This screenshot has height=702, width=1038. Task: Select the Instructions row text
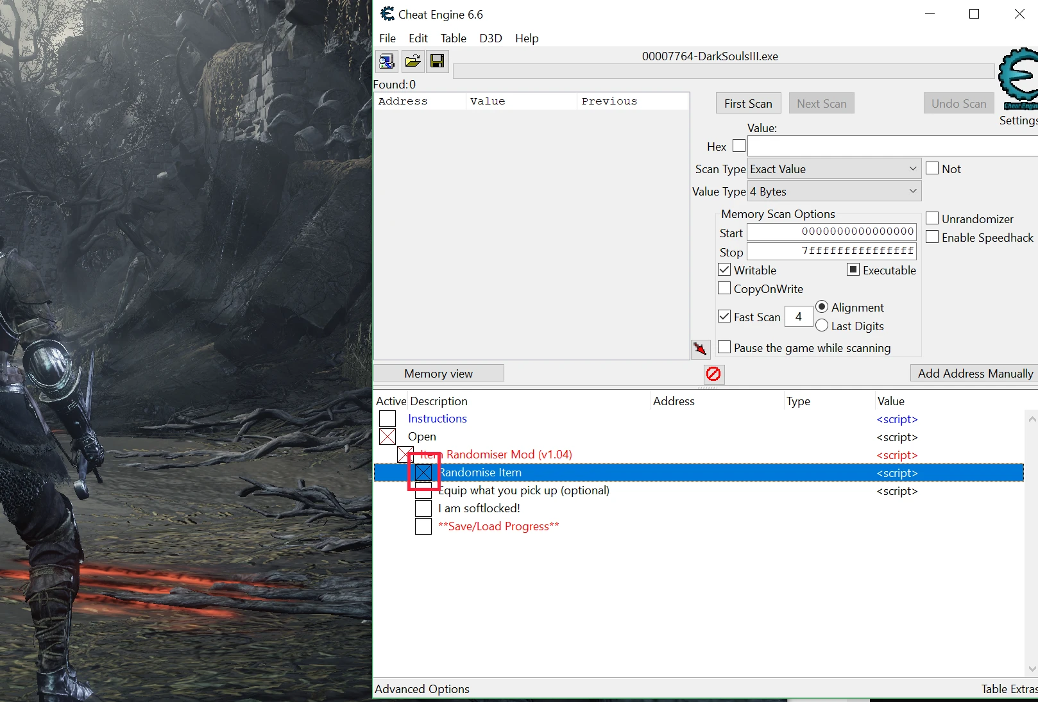pyautogui.click(x=438, y=419)
